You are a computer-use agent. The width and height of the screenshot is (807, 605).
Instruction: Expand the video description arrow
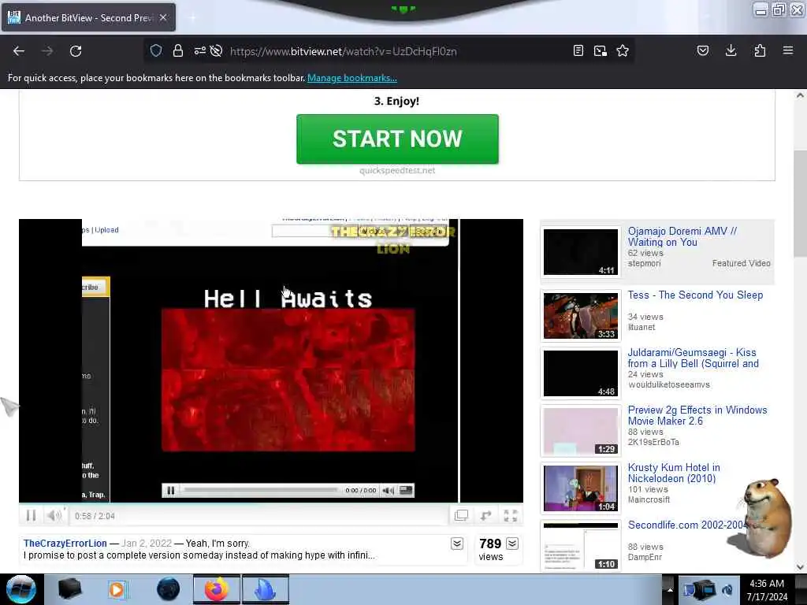tap(457, 544)
